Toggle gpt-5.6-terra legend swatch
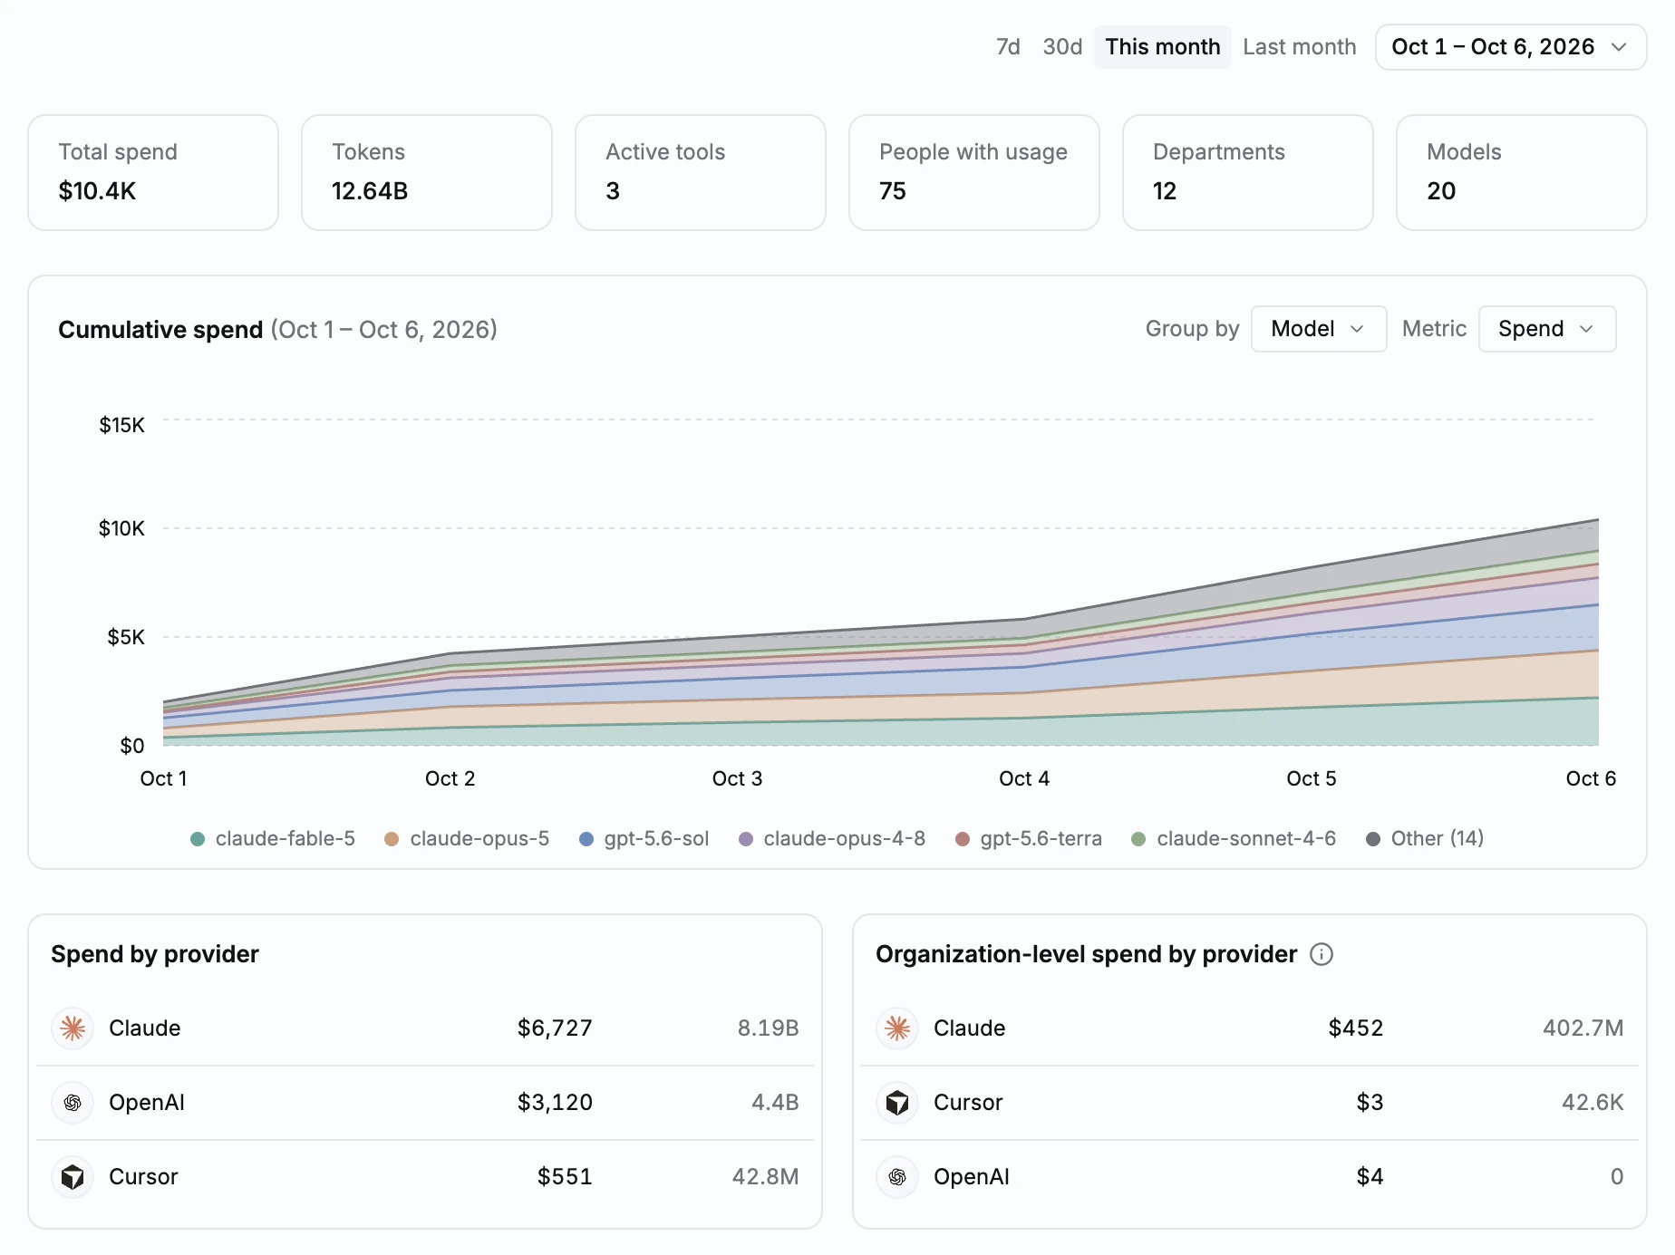 tap(963, 839)
